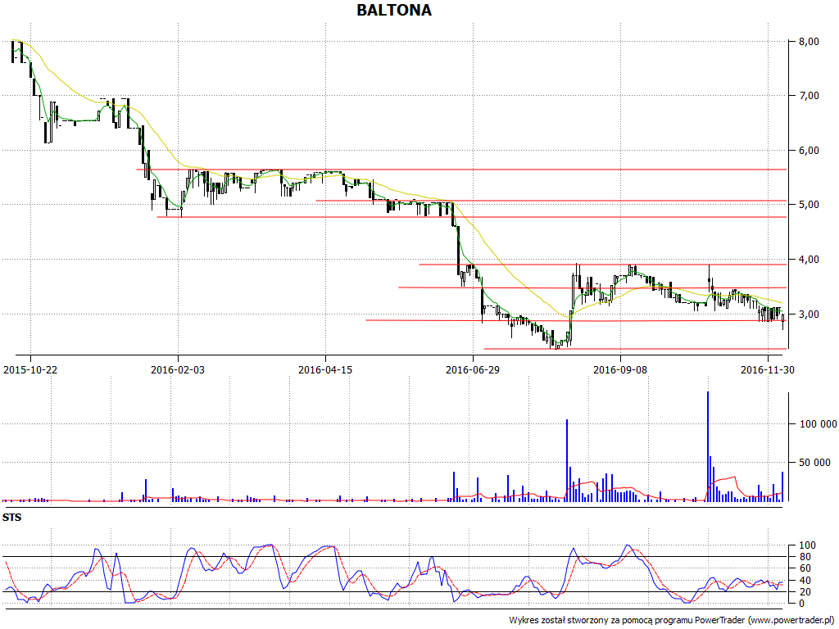Viewport: 839px width, 629px height.
Task: Click the STS axis value 100
Action: tap(807, 545)
